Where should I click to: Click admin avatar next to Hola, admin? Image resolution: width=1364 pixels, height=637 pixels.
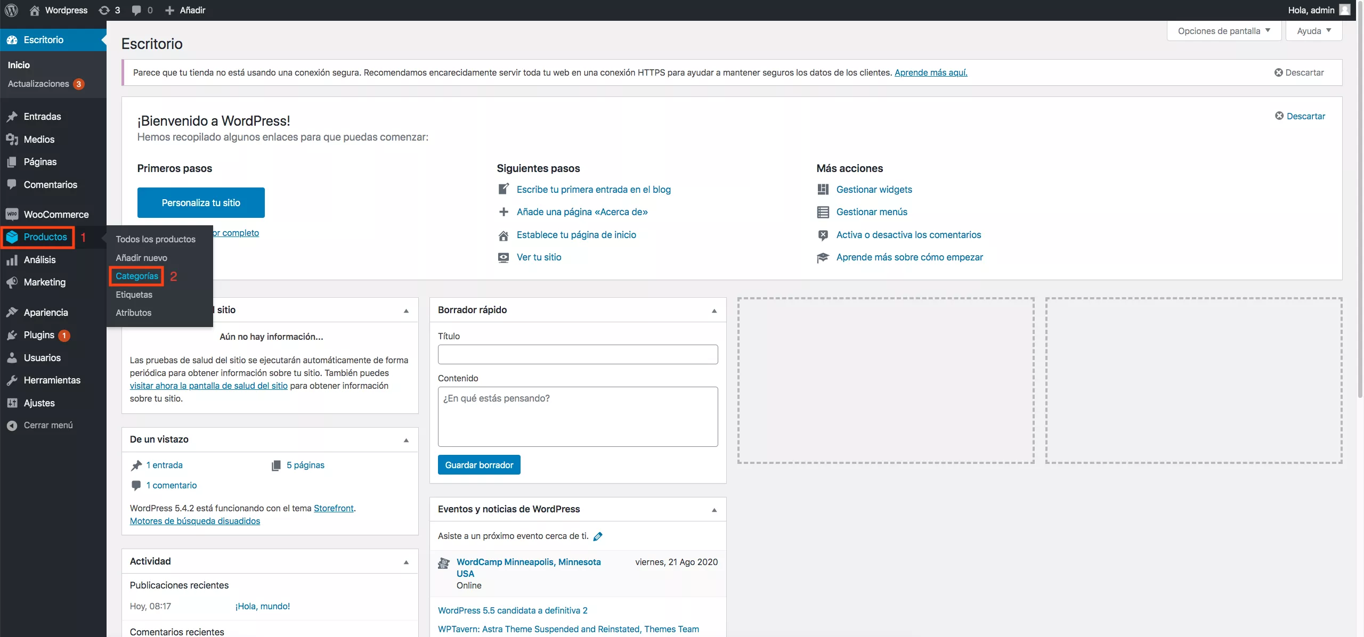coord(1345,10)
